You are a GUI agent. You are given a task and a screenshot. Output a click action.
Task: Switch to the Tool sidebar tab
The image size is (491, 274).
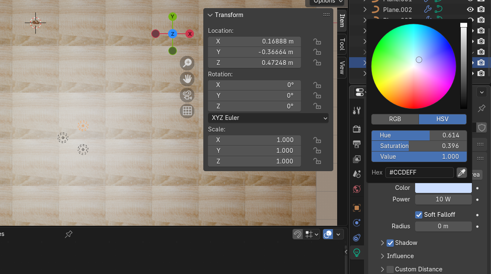tap(342, 44)
